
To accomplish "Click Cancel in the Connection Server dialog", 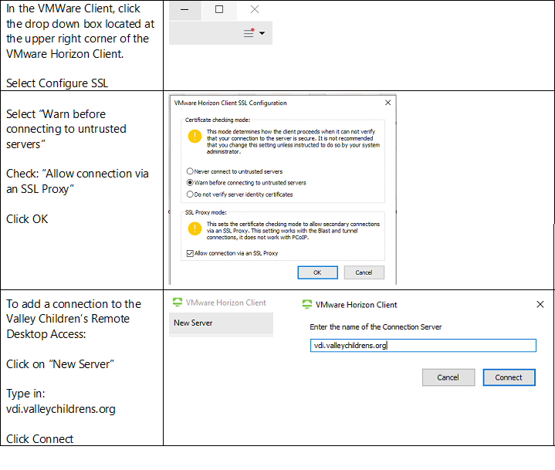I will point(448,377).
